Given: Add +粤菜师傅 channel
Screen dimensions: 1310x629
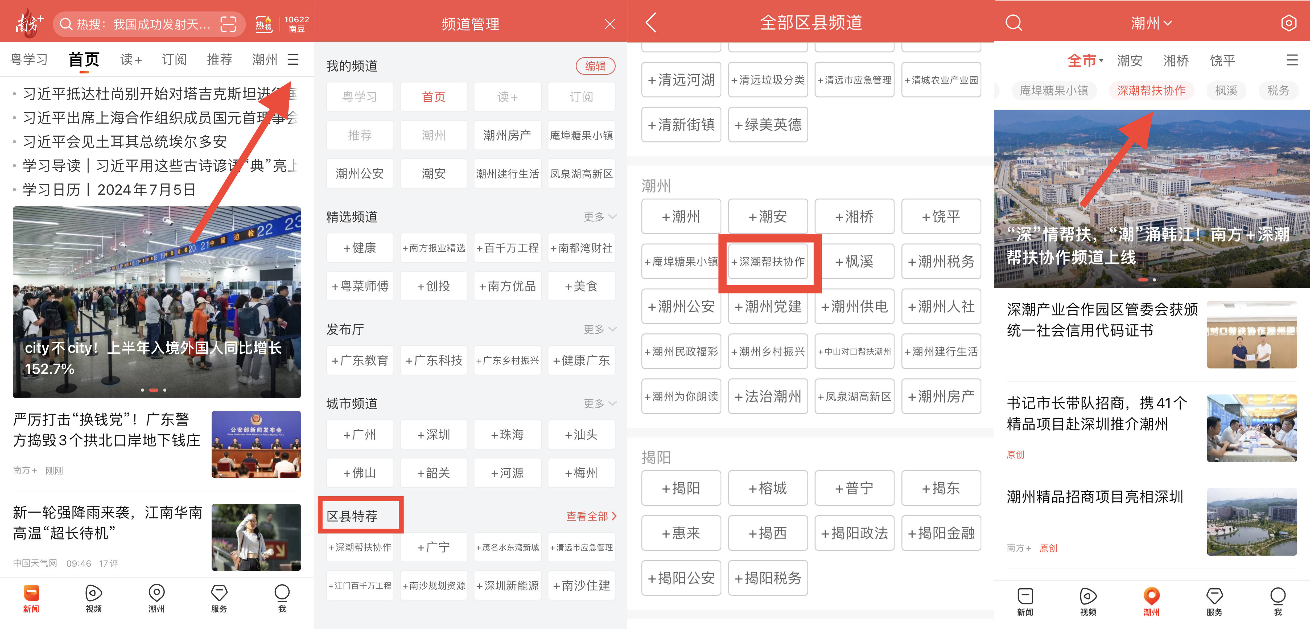Looking at the screenshot, I should [x=360, y=286].
